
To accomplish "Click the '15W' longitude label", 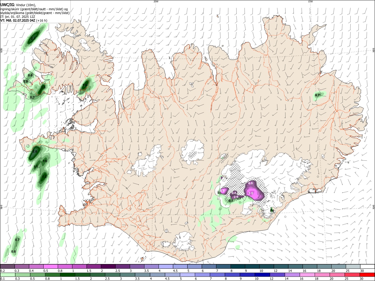I will click(x=310, y=1).
